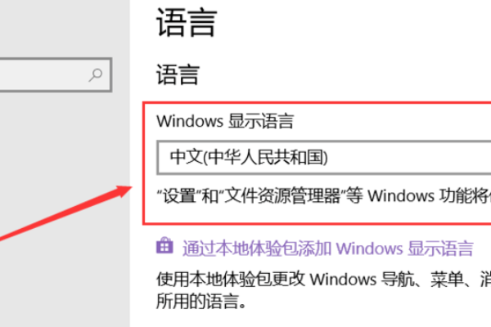The image size is (491, 327).
Task: Click the Windows 显示语言 label
Action: [x=225, y=121]
